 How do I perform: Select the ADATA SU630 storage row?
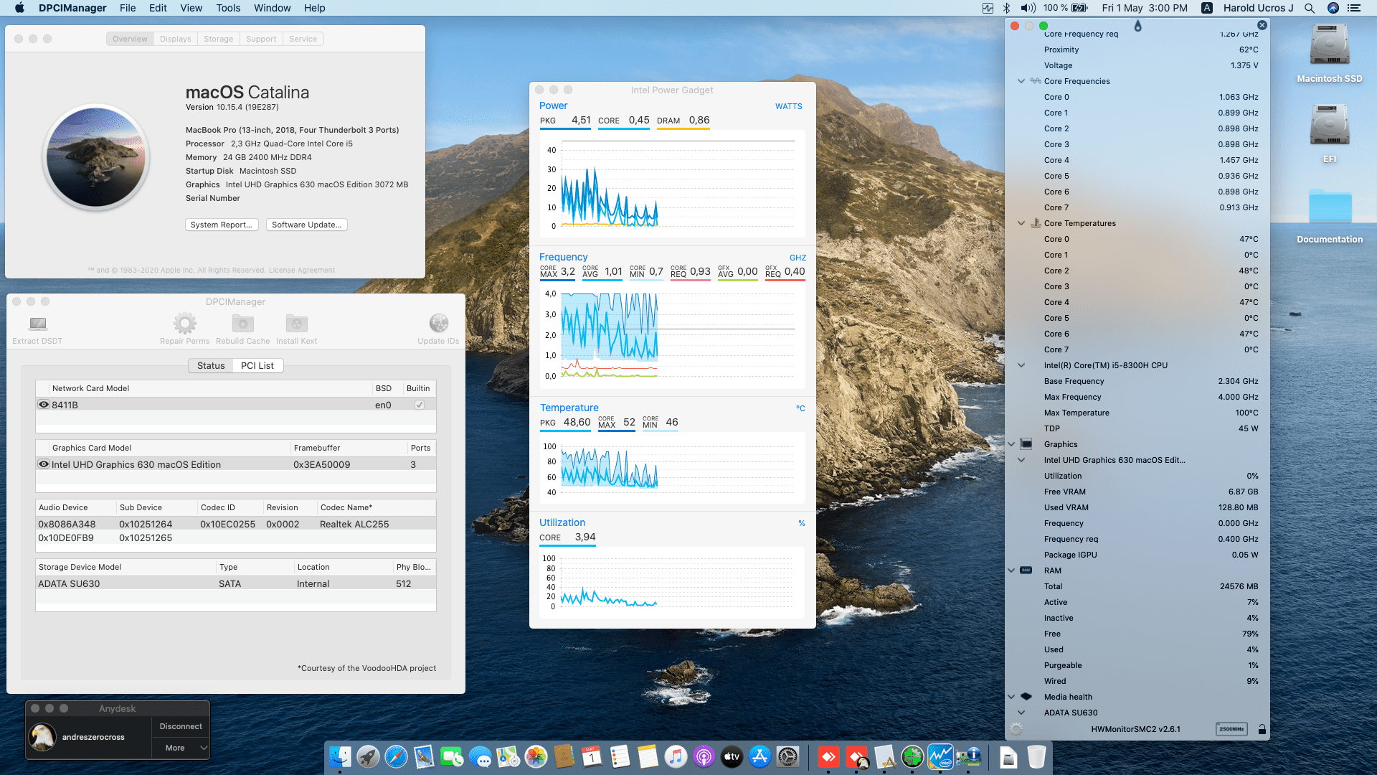pyautogui.click(x=236, y=583)
